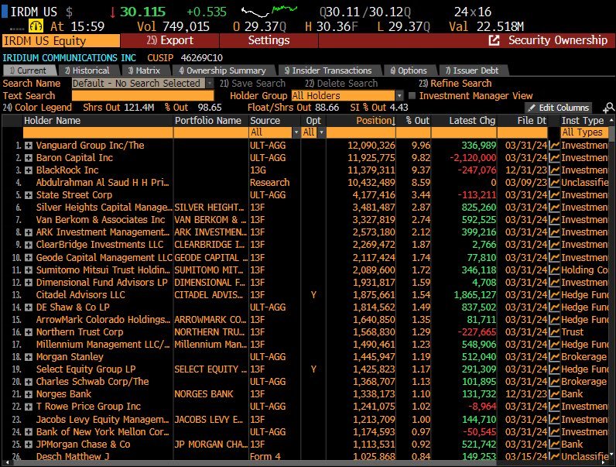Open chart icon for ArrowMark Colorado row
The width and height of the screenshot is (616, 467).
click(x=554, y=320)
